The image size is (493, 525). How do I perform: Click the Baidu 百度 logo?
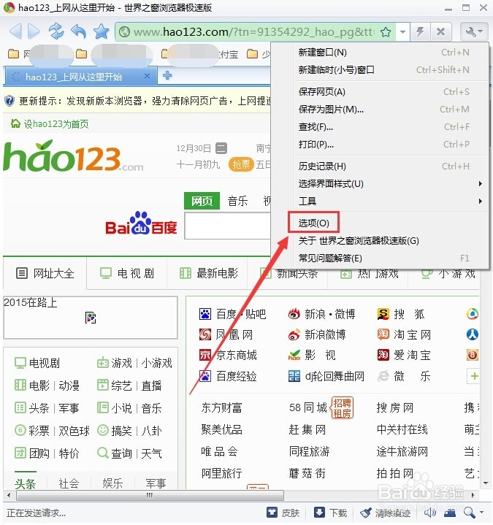click(142, 223)
